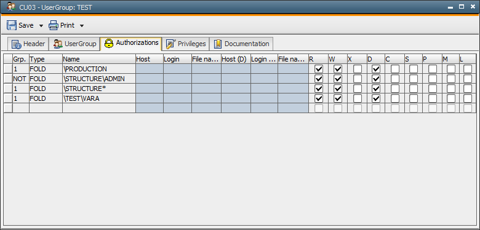480x230 pixels.
Task: Click the Documentation tab book icon
Action: (218, 44)
